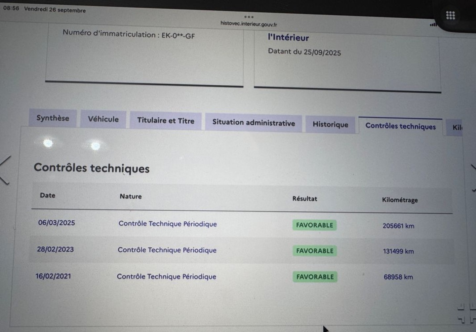The height and width of the screenshot is (332, 476).
Task: Click Contrôle Technique Périodique in the 16/02/2021 row
Action: [166, 277]
